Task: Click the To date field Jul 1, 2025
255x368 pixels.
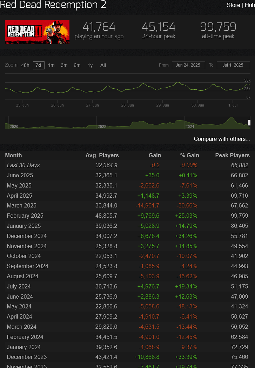Action: [x=233, y=65]
